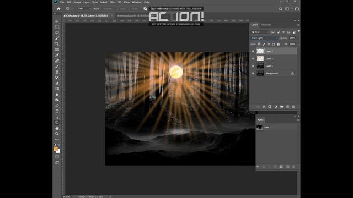353x198 pixels.
Task: Toggle lock position icon
Action: coord(269,44)
